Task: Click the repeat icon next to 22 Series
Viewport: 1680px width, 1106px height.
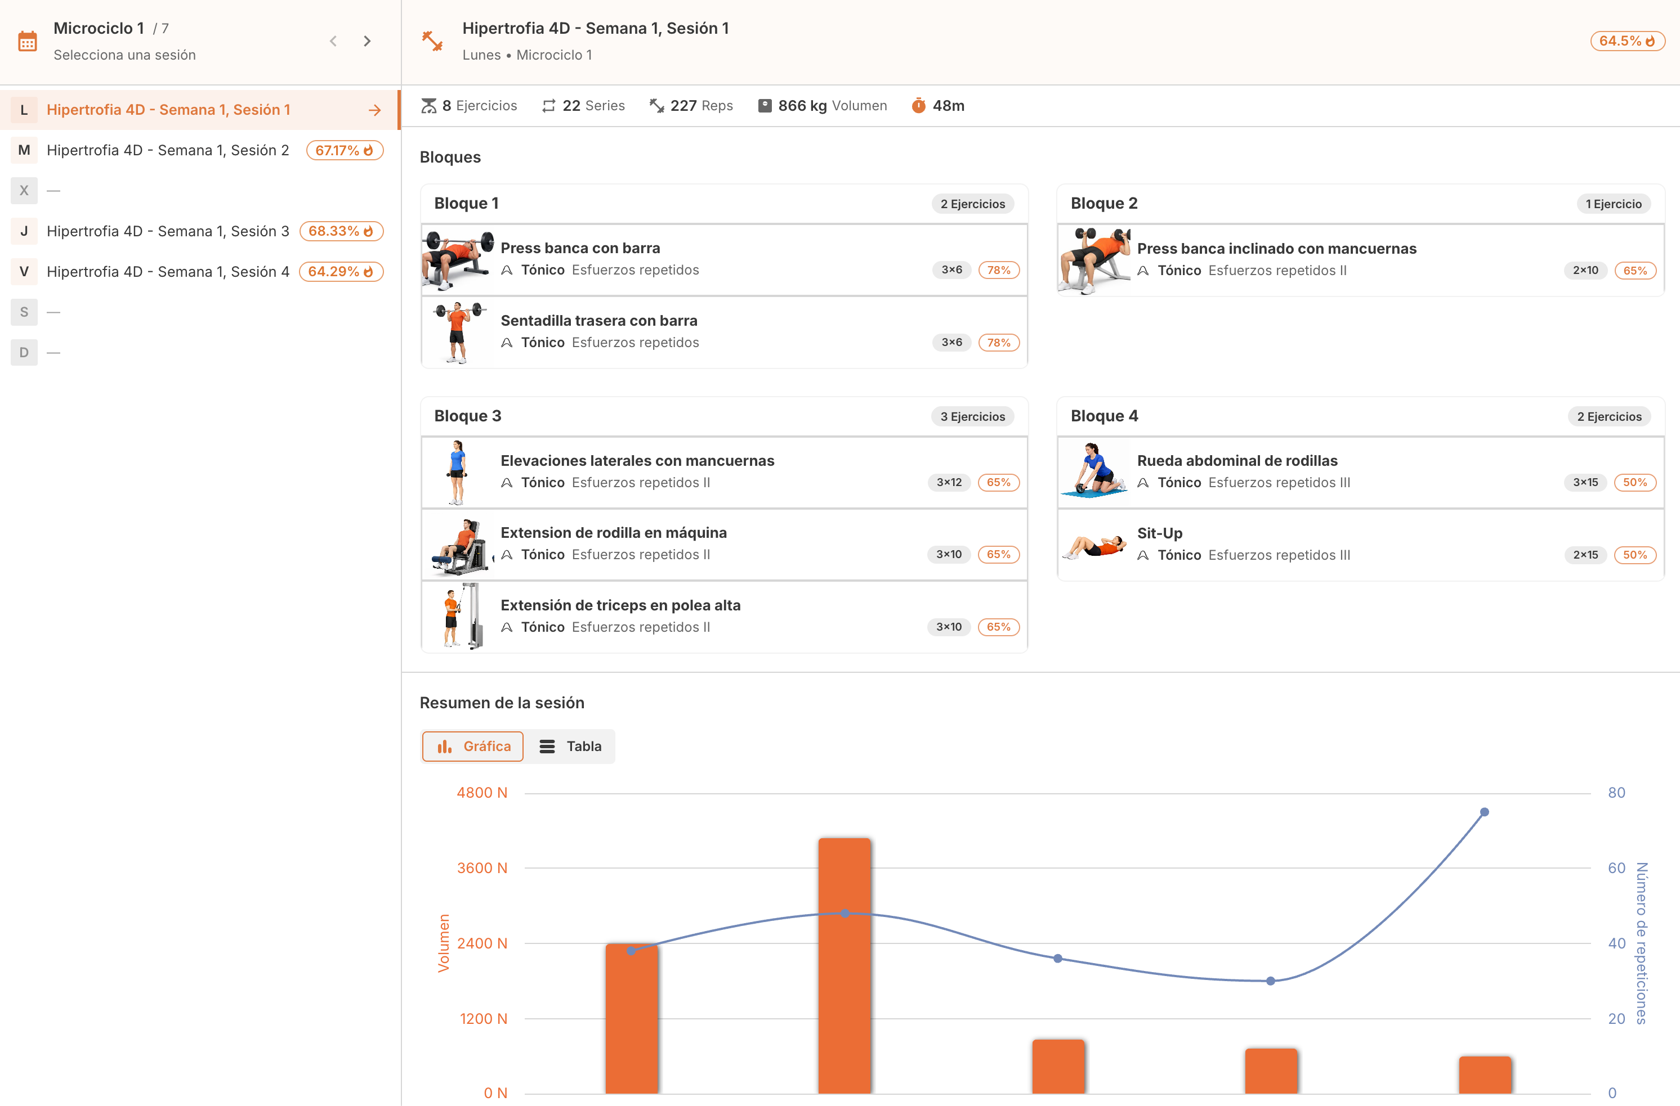Action: coord(548,106)
